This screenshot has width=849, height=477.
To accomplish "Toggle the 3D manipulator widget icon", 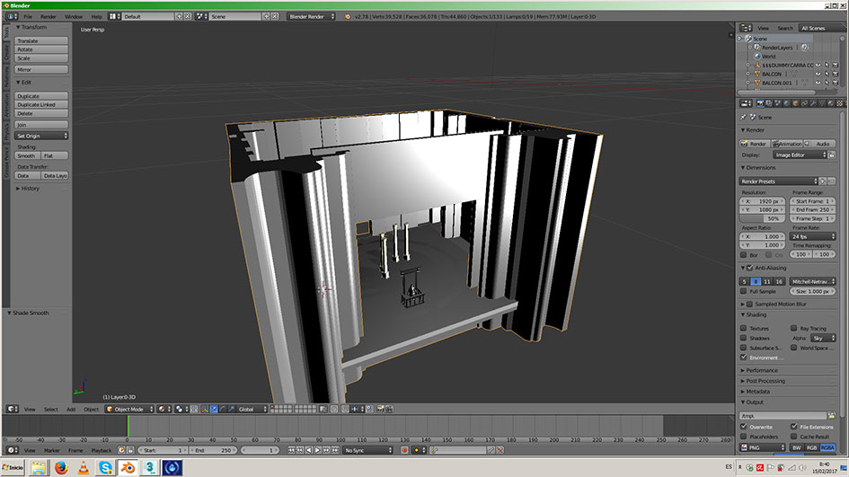I will [x=204, y=409].
